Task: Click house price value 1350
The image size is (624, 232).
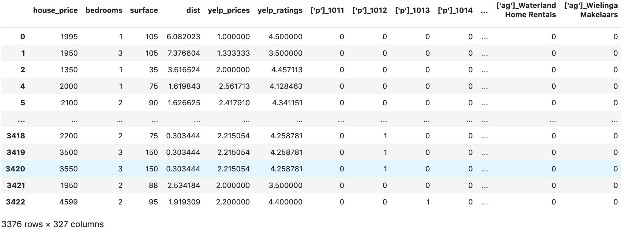Action: point(69,70)
